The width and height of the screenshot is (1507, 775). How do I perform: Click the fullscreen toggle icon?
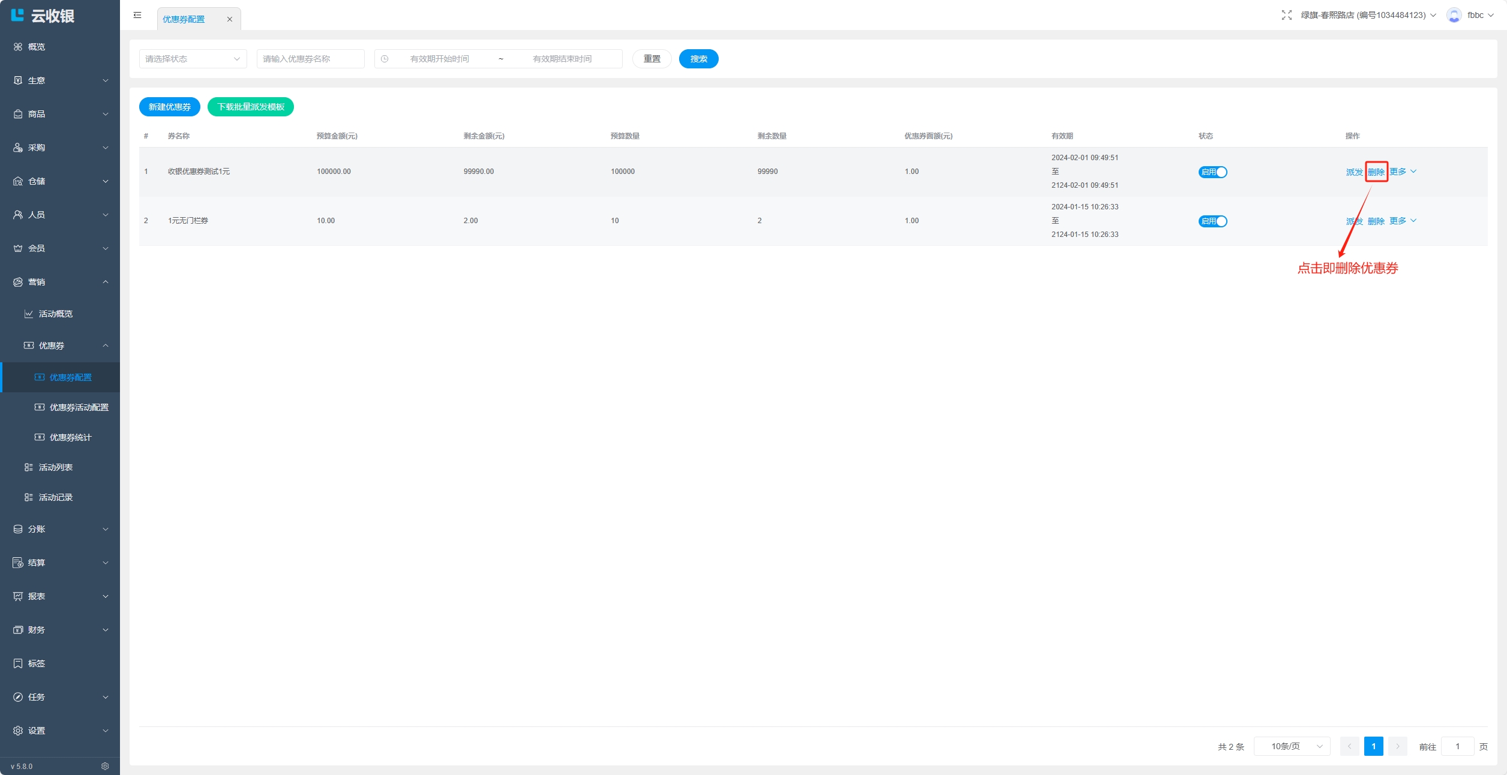pyautogui.click(x=1286, y=15)
